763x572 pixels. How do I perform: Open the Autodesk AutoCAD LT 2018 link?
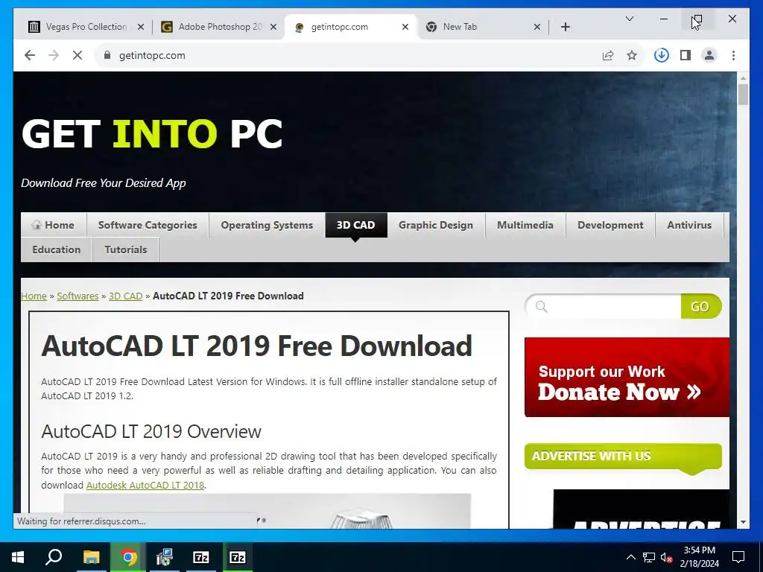click(145, 485)
